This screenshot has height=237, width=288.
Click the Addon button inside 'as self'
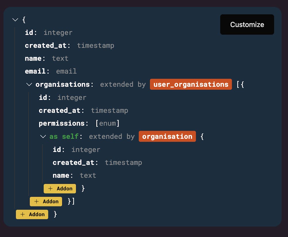pyautogui.click(x=60, y=188)
